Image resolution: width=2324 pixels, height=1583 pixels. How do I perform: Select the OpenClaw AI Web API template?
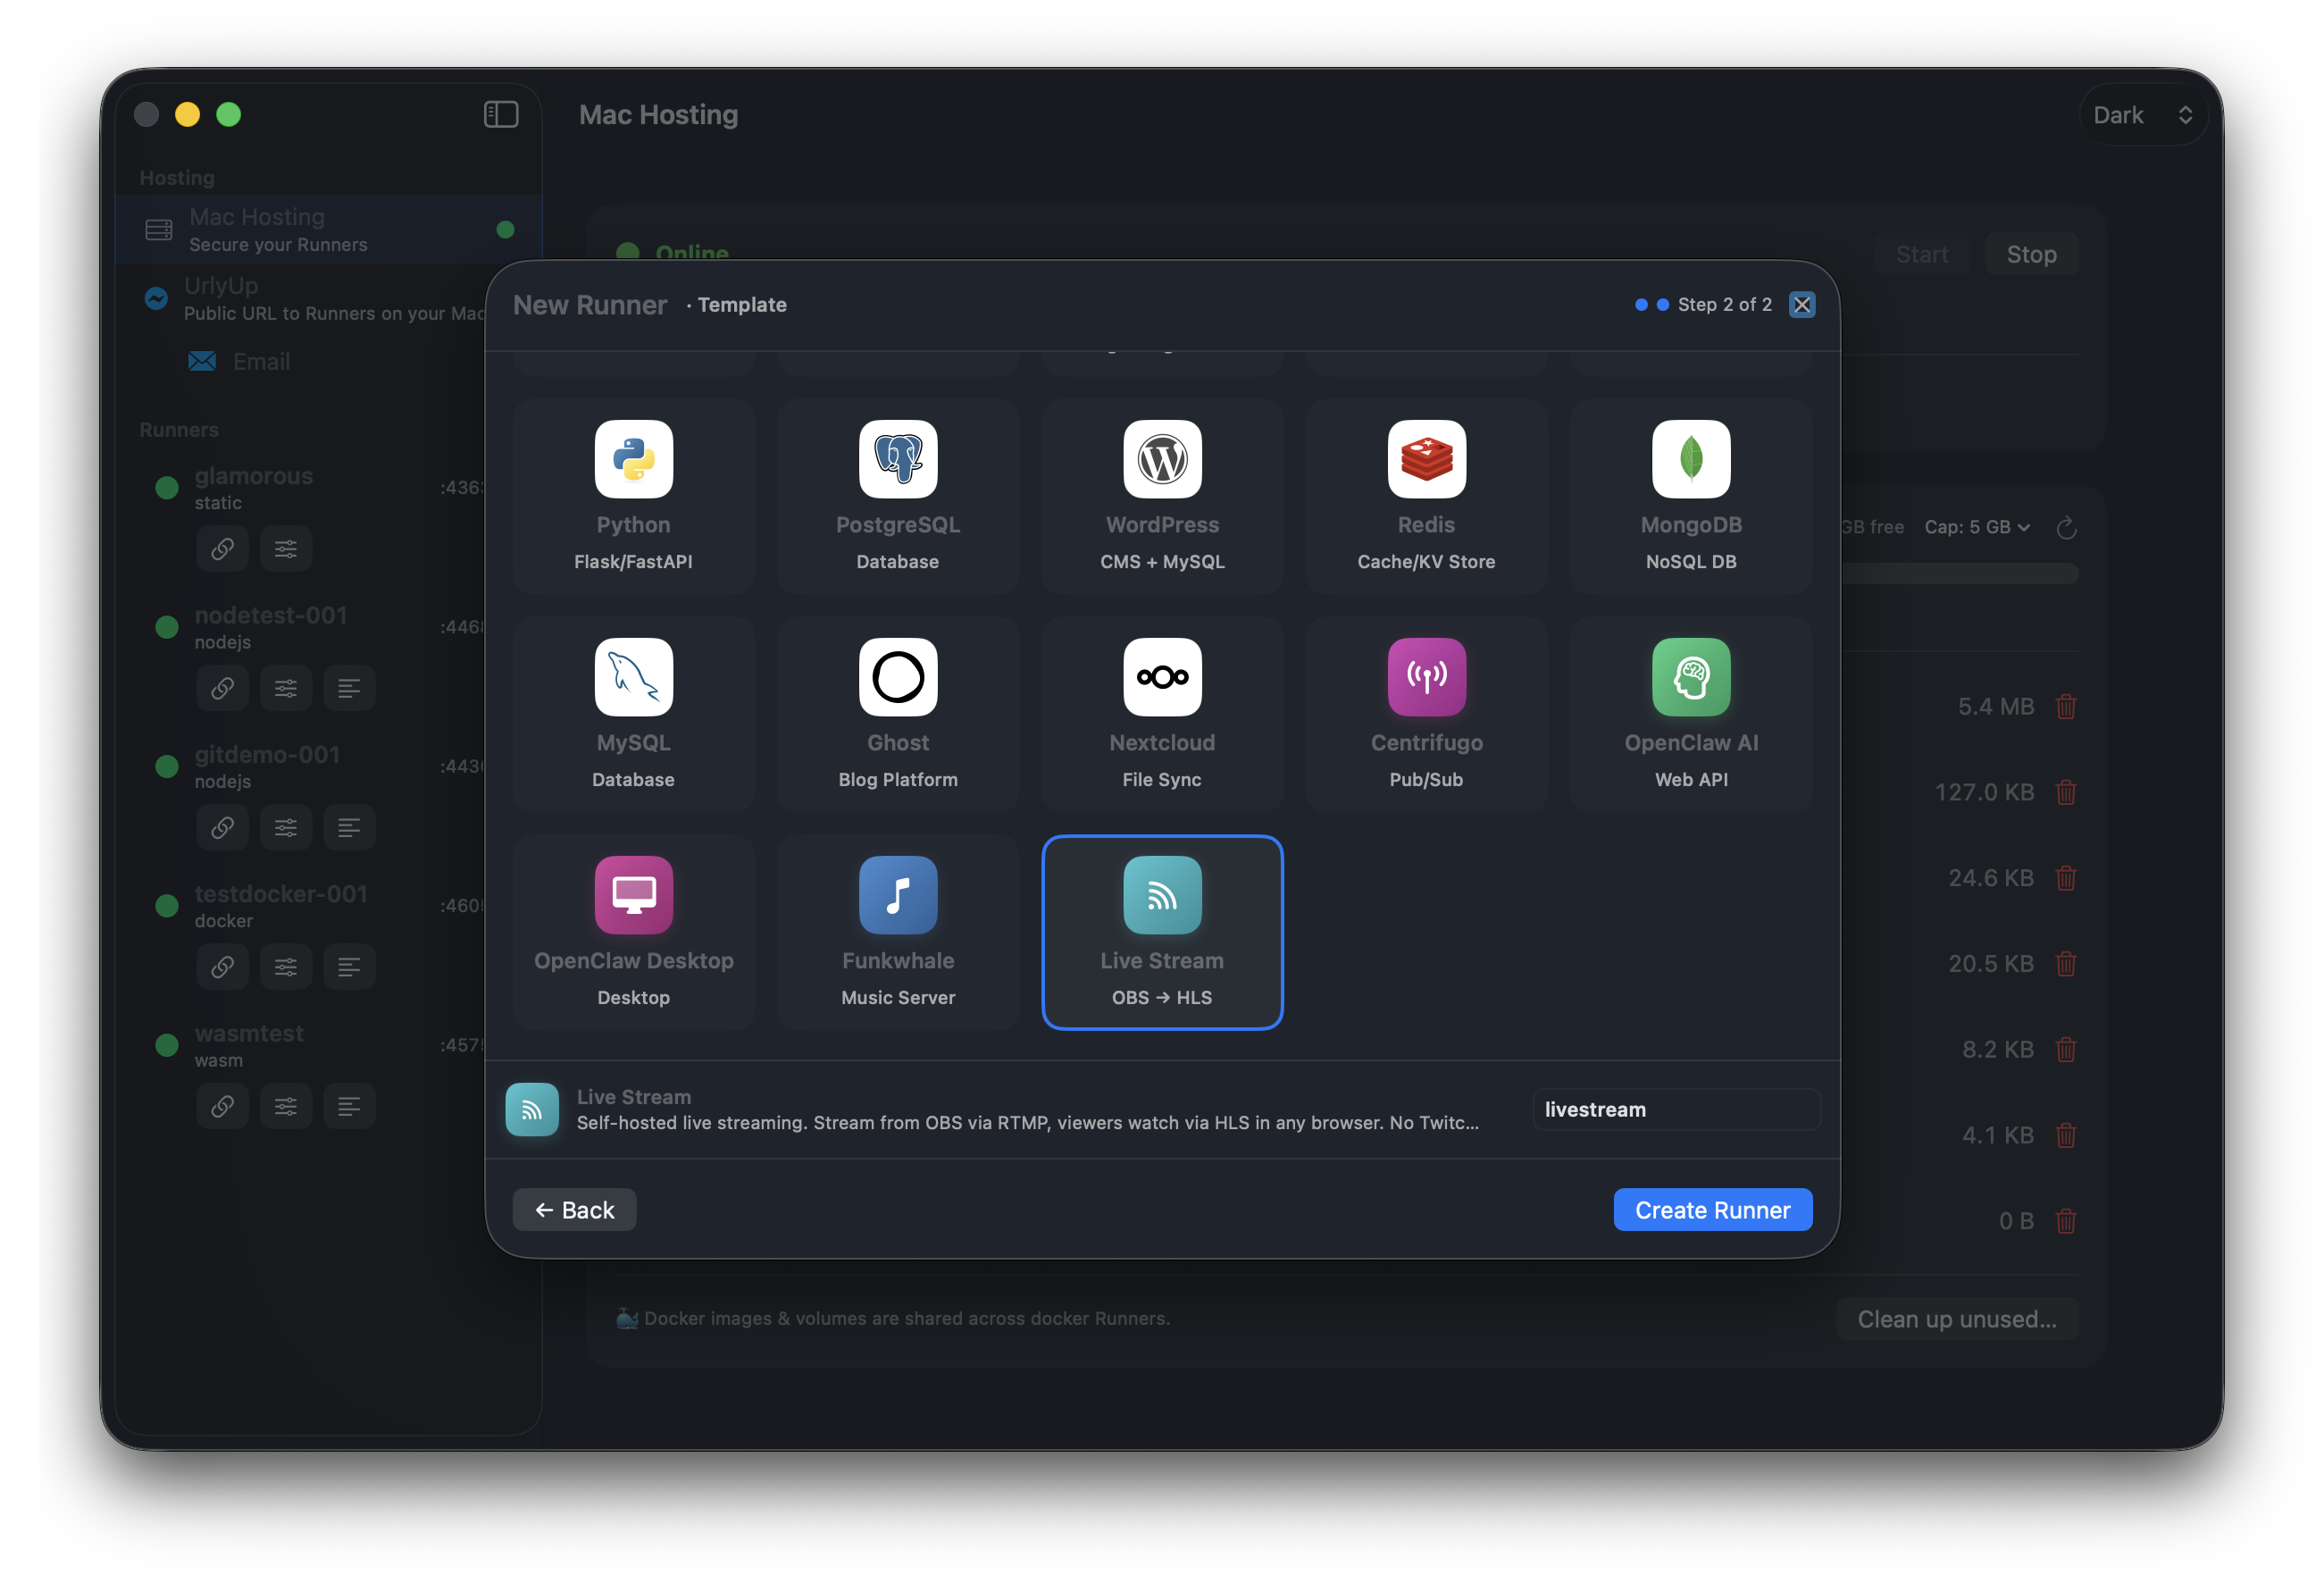coord(1691,714)
